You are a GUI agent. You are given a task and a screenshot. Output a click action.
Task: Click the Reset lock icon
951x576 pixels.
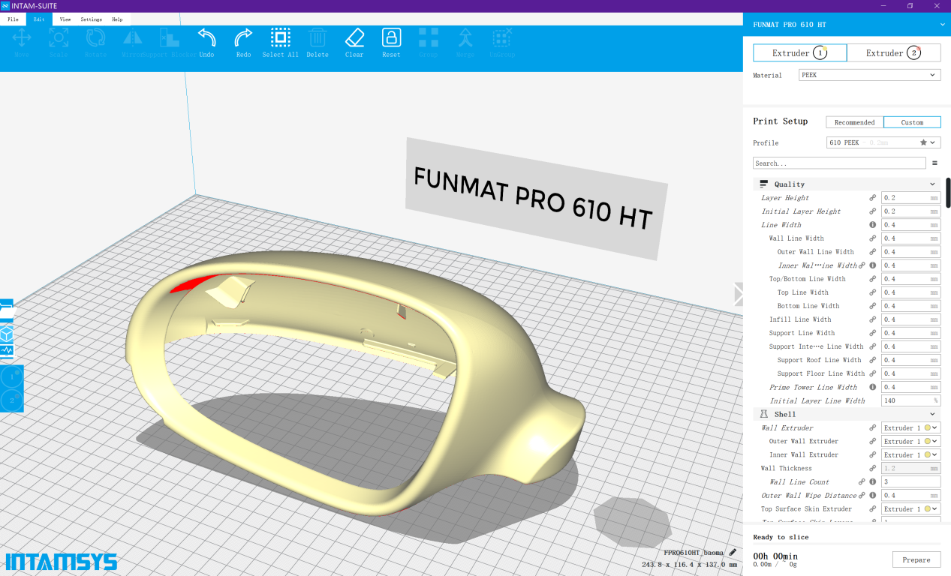[391, 37]
